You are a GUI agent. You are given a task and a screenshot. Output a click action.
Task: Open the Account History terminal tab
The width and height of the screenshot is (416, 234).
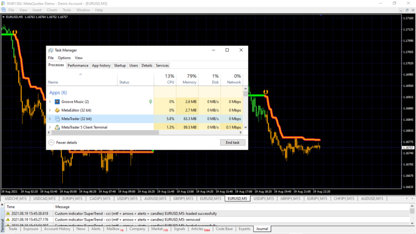click(57, 229)
